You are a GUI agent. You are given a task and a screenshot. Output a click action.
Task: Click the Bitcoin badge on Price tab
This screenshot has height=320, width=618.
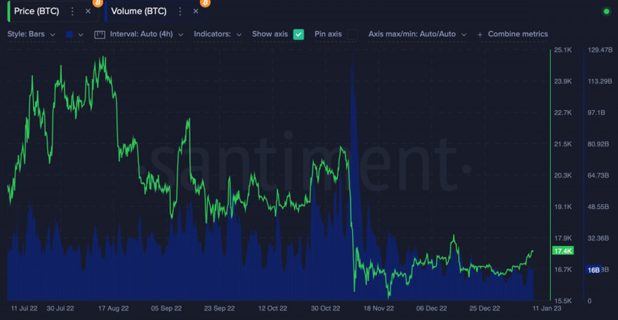pyautogui.click(x=98, y=3)
